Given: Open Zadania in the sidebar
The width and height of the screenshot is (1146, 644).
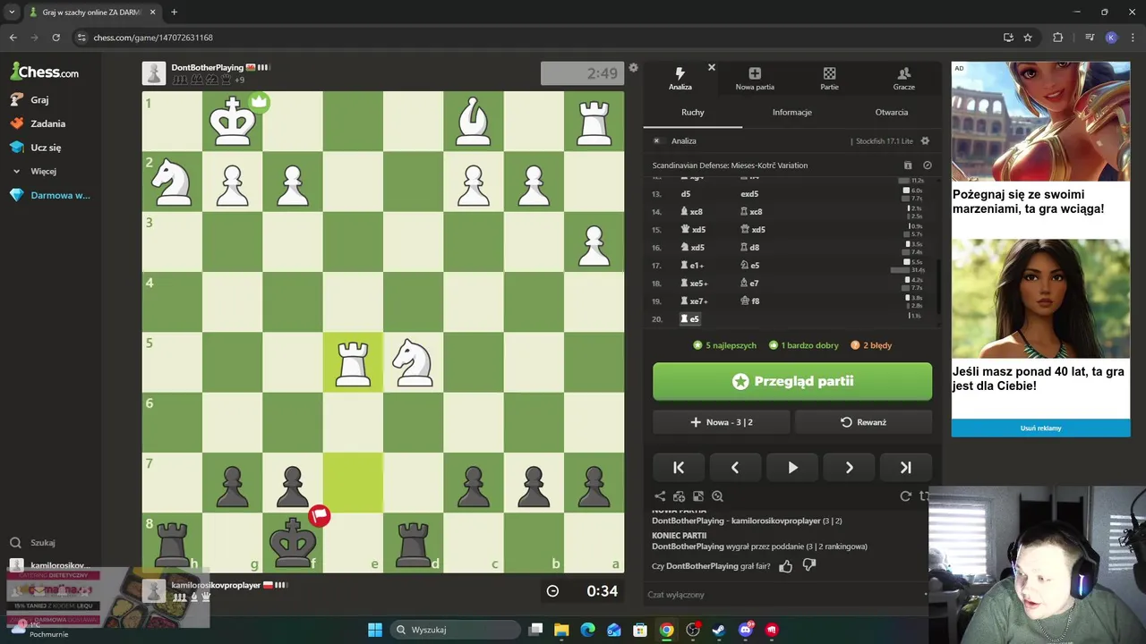Looking at the screenshot, I should [x=47, y=123].
